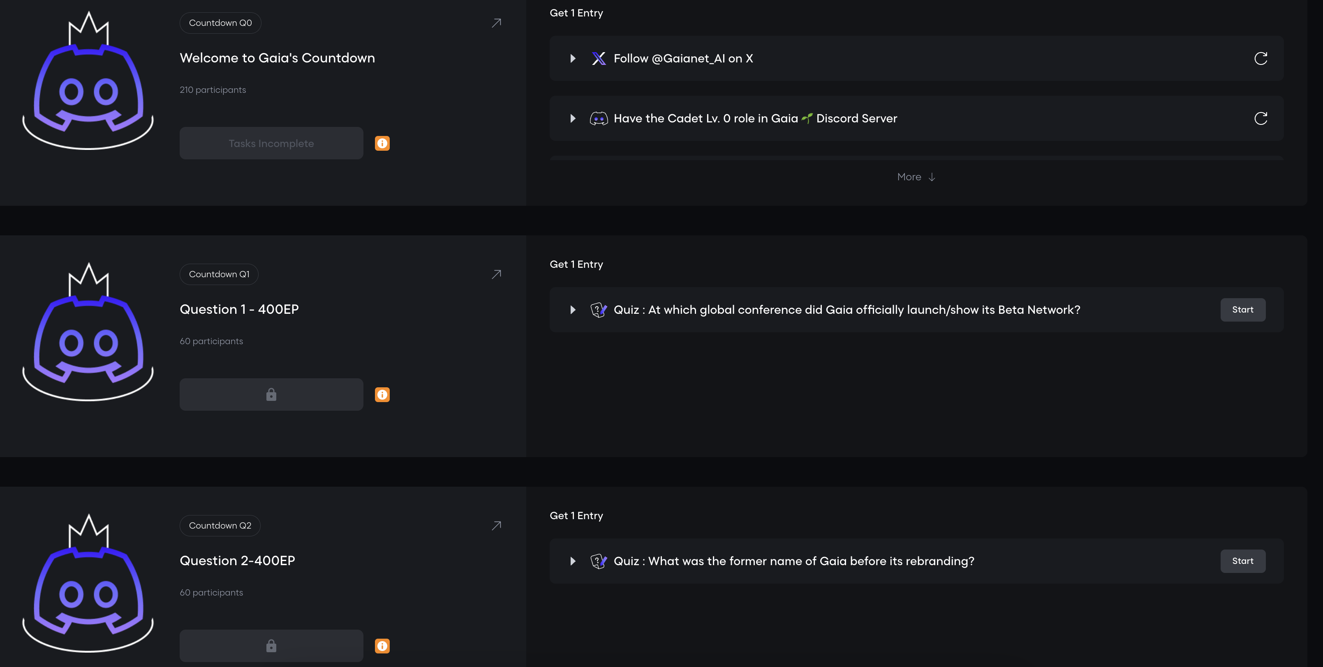Viewport: 1323px width, 667px height.
Task: Show more tasks with the More link
Action: (916, 177)
